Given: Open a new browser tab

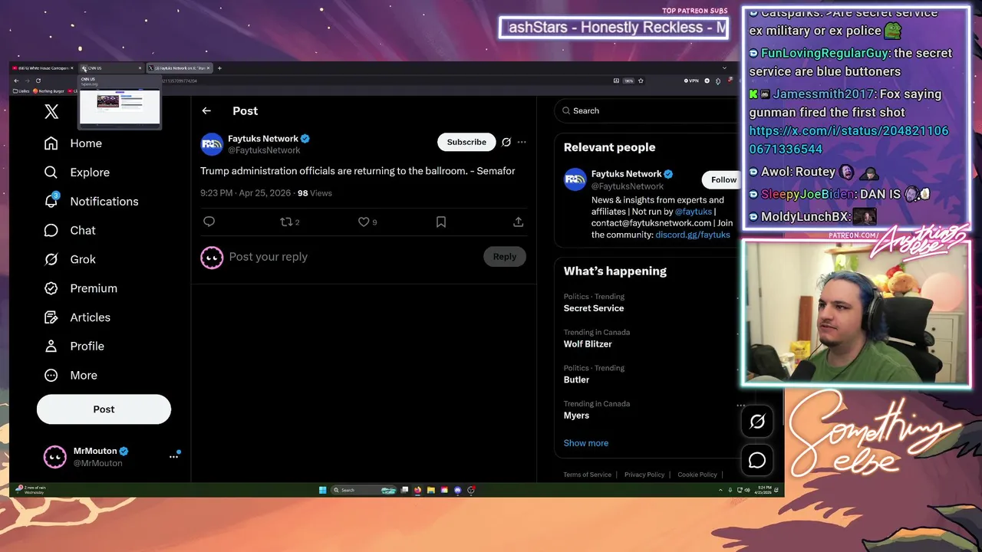Looking at the screenshot, I should coord(219,68).
